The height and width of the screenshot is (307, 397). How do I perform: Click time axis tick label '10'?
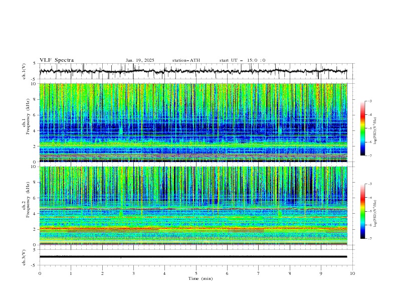[352, 273]
